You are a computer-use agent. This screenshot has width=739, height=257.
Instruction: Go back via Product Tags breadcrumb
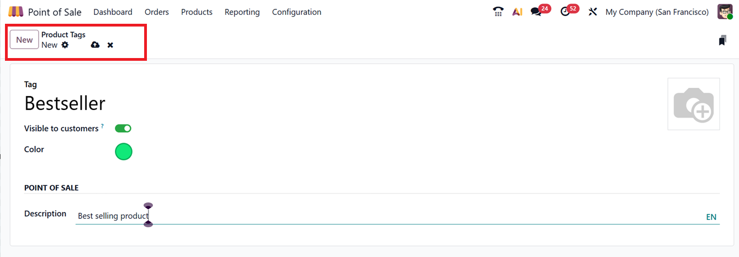[64, 34]
